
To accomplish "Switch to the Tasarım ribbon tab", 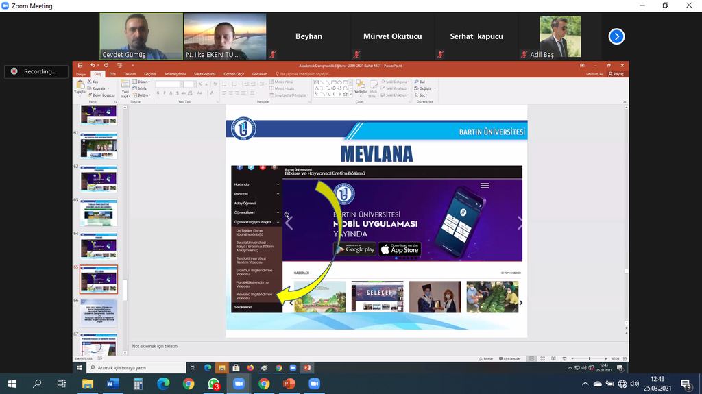I will pyautogui.click(x=130, y=74).
